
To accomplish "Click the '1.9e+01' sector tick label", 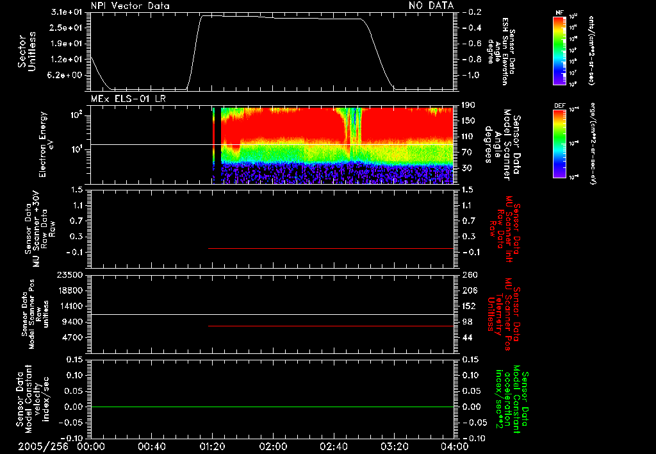I will click(x=67, y=44).
